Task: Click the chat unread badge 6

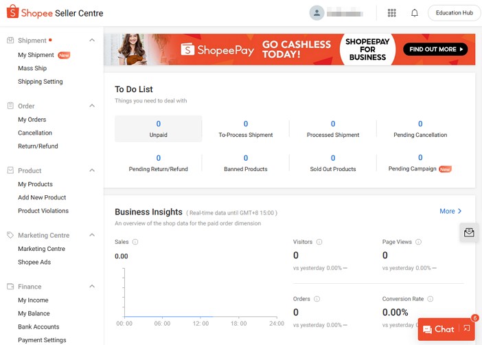Action: (x=474, y=318)
